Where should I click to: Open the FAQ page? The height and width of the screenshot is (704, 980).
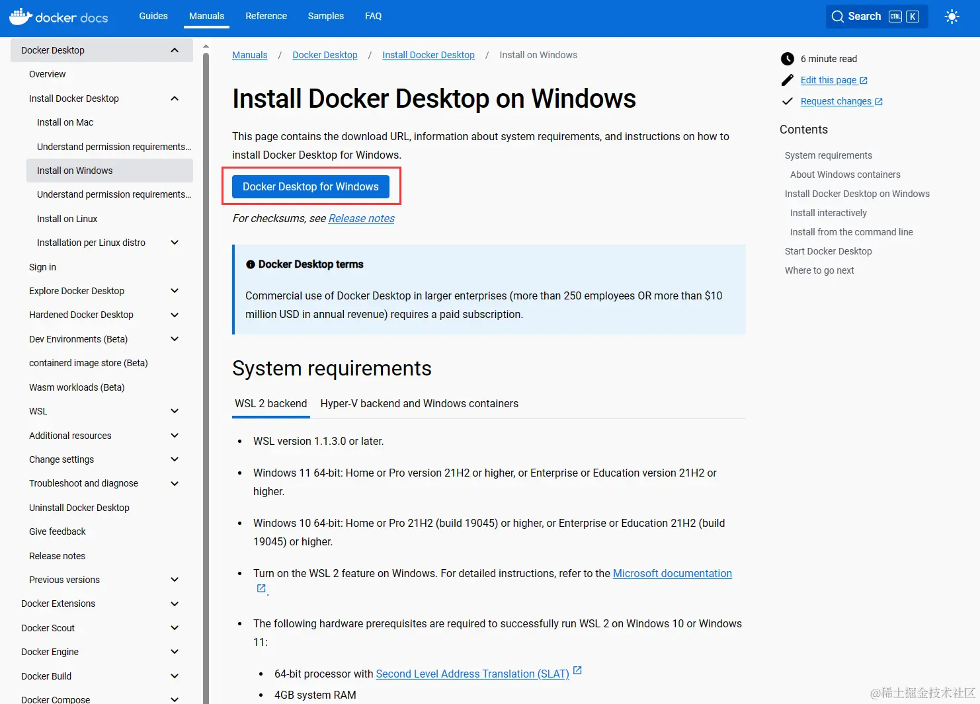tap(374, 16)
